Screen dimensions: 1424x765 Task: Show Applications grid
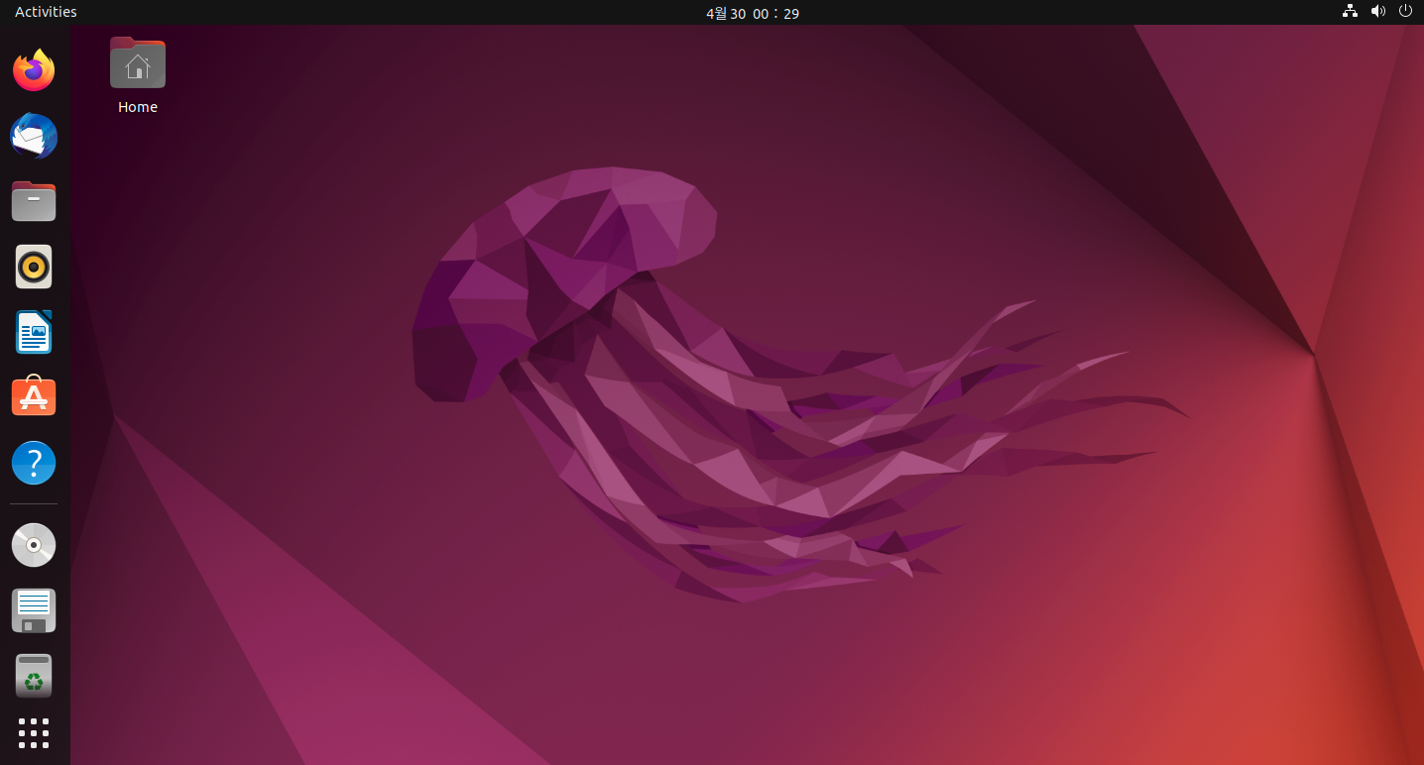[x=34, y=733]
